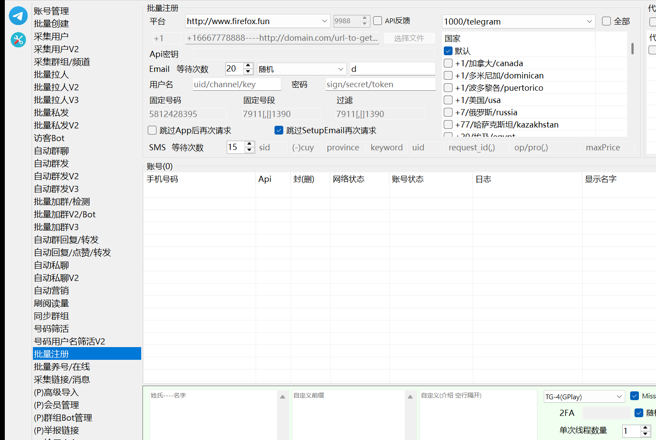Open the 随机 Email mode dropdown
This screenshot has width=656, height=440.
pos(341,69)
